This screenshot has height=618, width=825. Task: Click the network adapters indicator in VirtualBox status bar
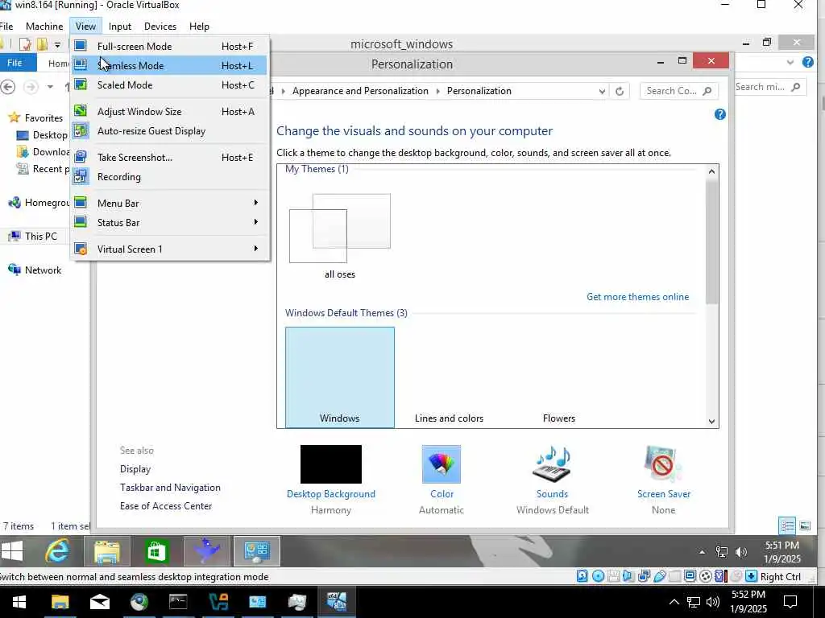644,576
